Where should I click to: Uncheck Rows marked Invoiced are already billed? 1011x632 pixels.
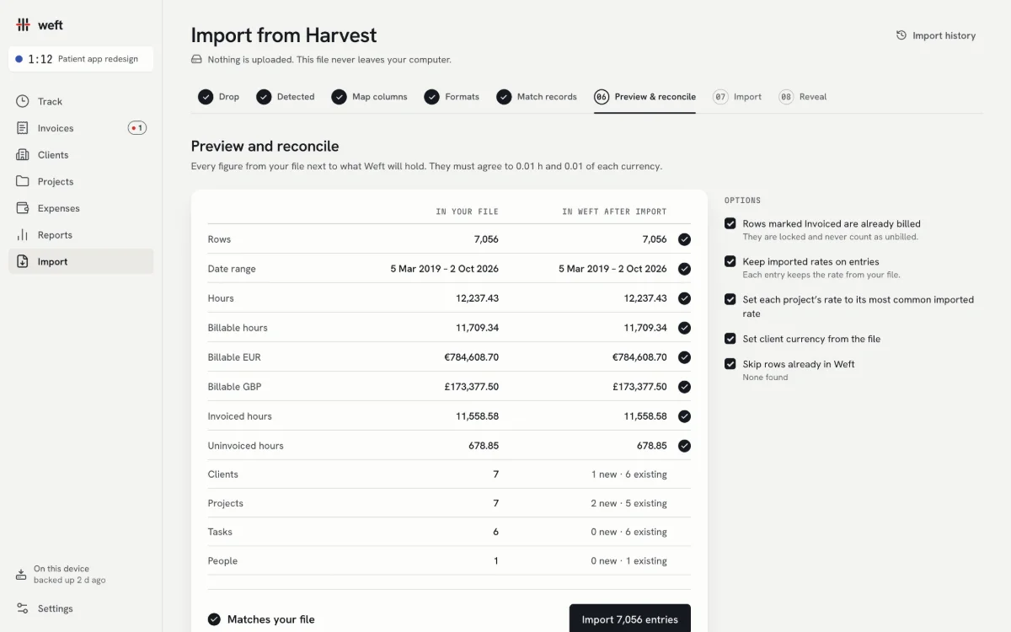(730, 223)
